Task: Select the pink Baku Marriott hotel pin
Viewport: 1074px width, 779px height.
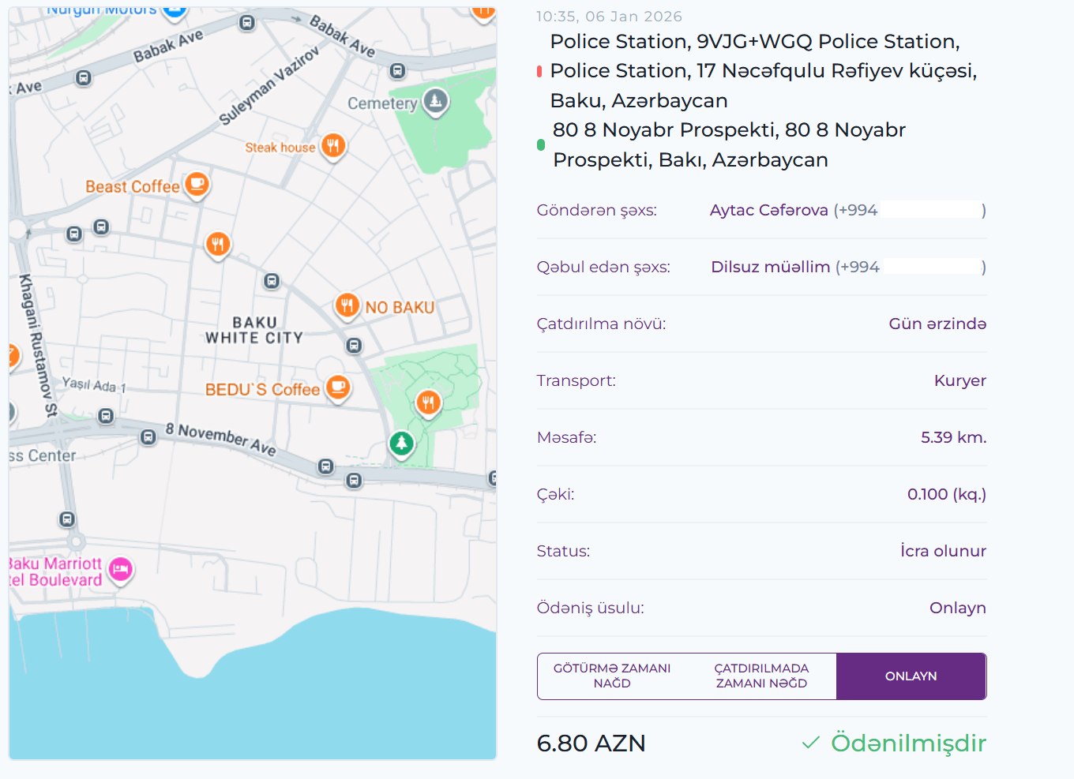Action: (x=120, y=568)
